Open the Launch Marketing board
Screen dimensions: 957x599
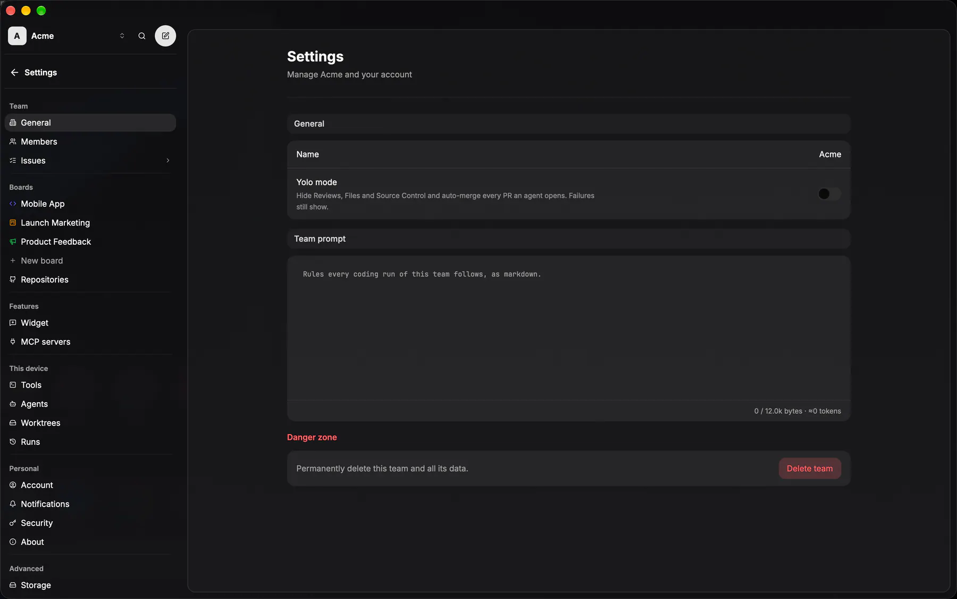(90, 222)
